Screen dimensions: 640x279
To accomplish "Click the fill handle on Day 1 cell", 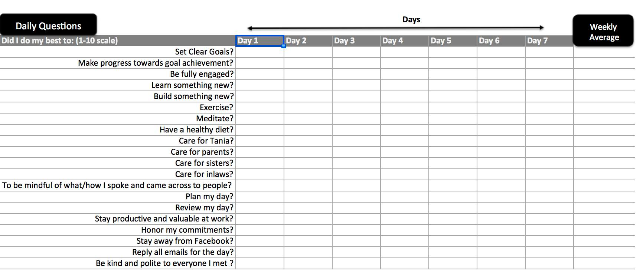I will click(x=284, y=46).
